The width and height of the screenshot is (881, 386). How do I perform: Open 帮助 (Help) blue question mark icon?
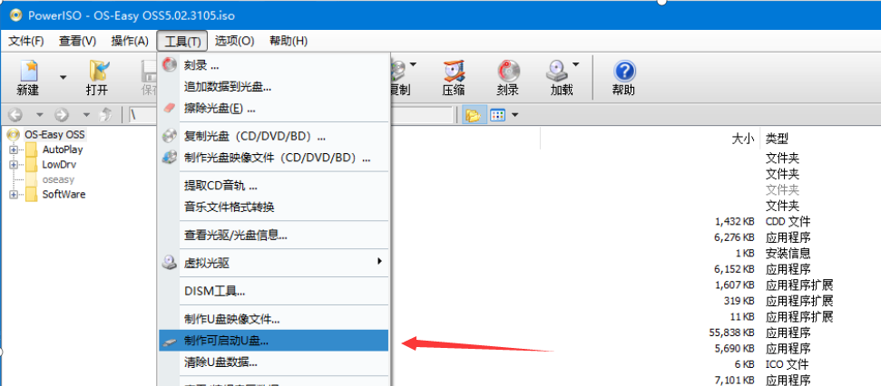[x=623, y=78]
